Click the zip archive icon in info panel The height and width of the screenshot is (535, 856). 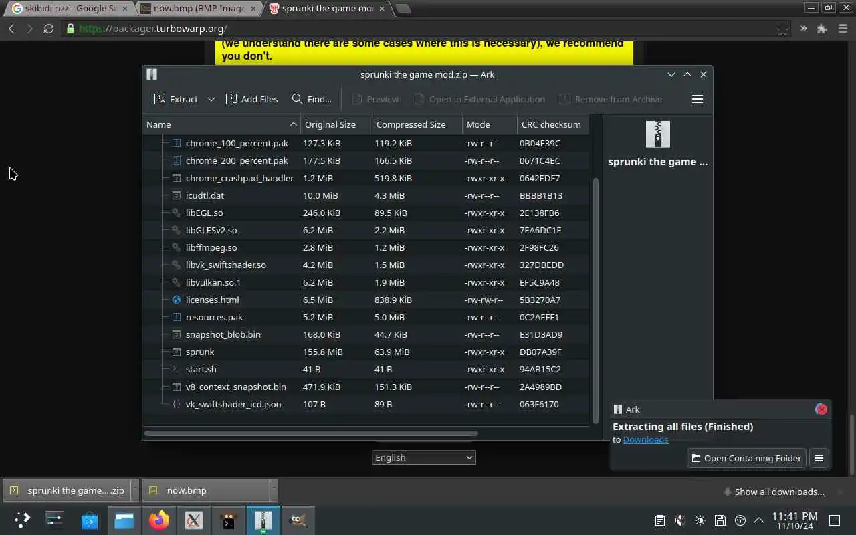[x=657, y=134]
